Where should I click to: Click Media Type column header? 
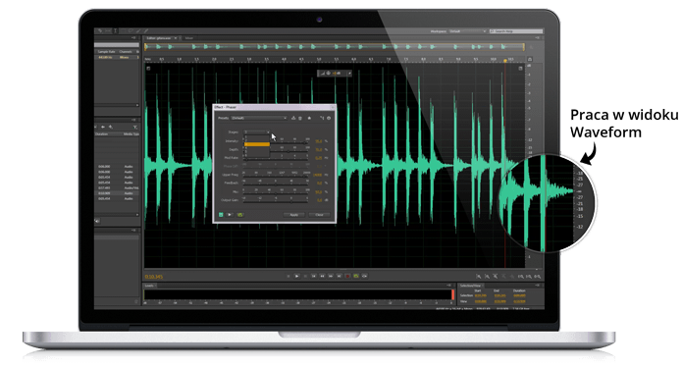point(131,133)
